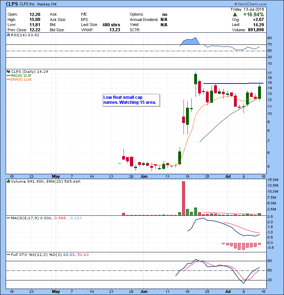Viewport: 284px width, 295px height.
Task: Click the green MA(20) legend line marker
Action: click(x=8, y=76)
